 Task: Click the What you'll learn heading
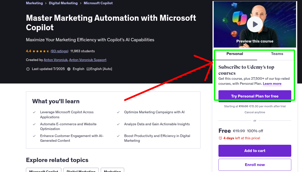(56, 101)
